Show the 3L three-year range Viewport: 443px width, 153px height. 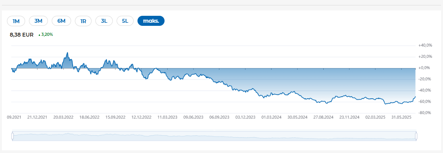pos(104,21)
